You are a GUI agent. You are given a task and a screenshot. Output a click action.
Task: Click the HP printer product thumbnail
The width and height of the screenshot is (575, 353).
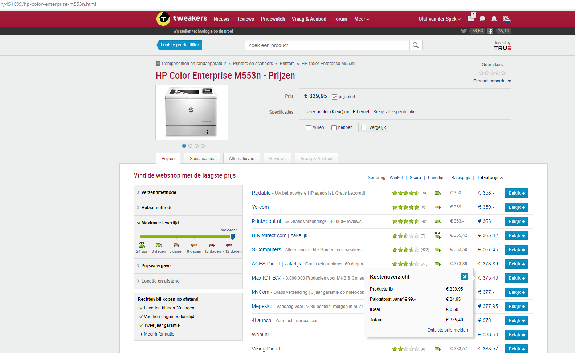pyautogui.click(x=192, y=112)
